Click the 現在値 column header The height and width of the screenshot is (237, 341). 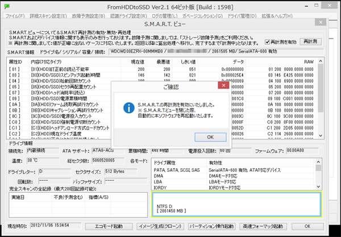[134, 62]
